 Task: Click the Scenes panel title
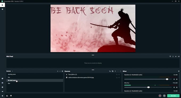pyautogui.click(x=9, y=71)
